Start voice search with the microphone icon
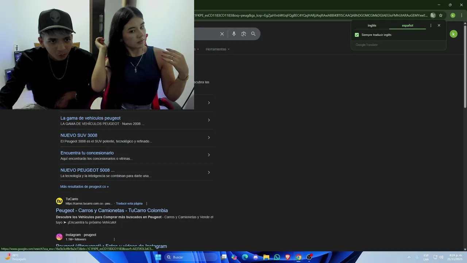This screenshot has height=263, width=467. pyautogui.click(x=234, y=34)
